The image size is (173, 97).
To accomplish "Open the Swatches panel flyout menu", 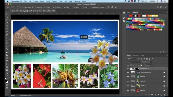I will point(167,12).
